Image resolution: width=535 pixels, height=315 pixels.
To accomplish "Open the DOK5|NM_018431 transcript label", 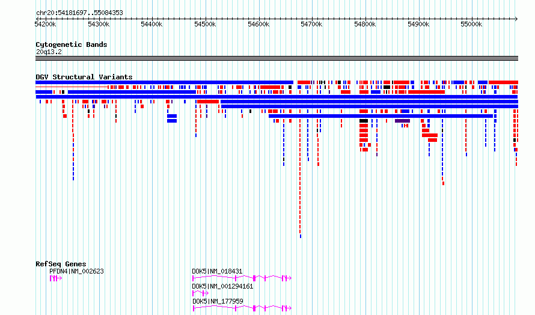I will 218,271.
